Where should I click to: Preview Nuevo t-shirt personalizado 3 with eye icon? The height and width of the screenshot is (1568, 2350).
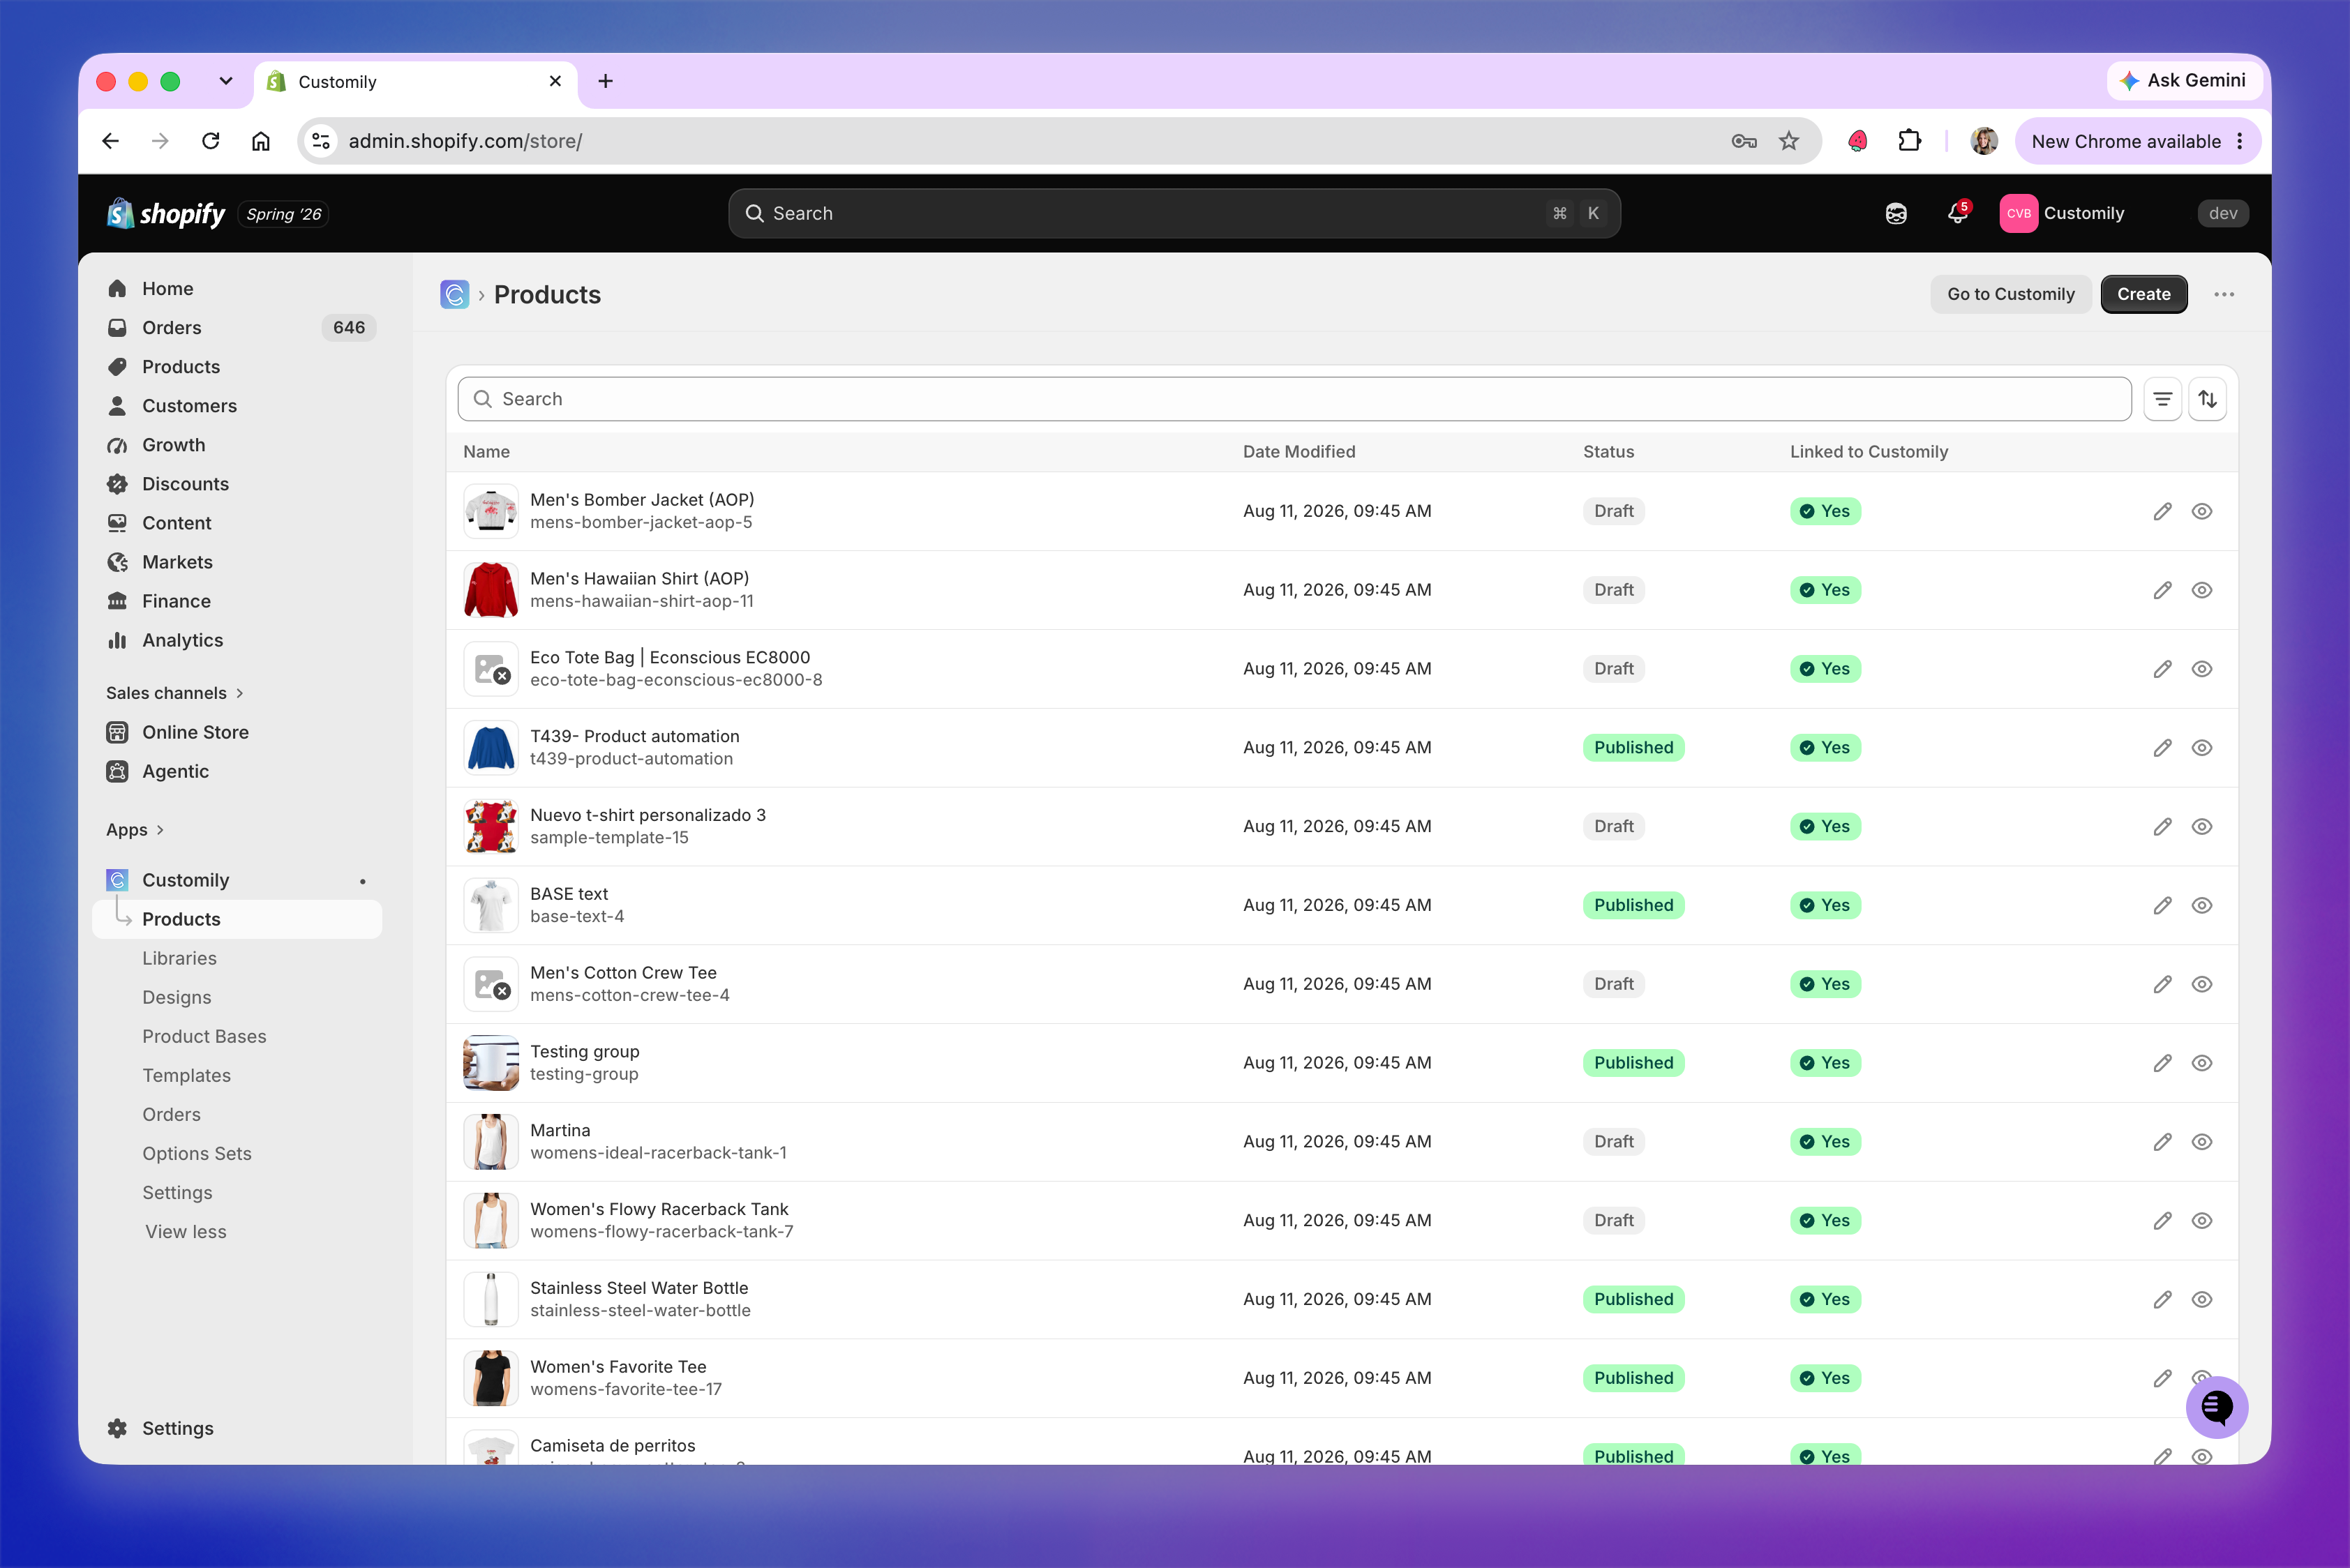click(2202, 827)
